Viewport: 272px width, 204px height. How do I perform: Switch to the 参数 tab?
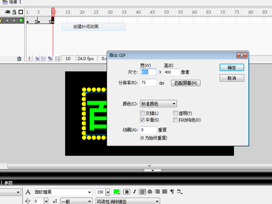pyautogui.click(x=8, y=183)
